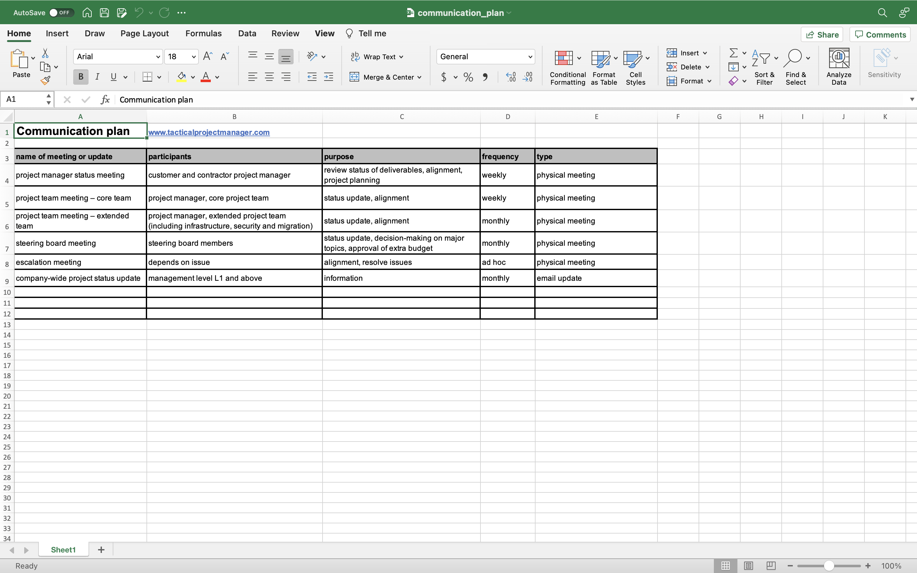The height and width of the screenshot is (573, 917).
Task: Apply red font color
Action: click(206, 77)
